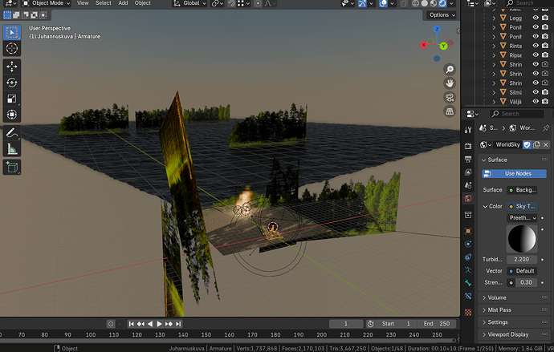
Task: Open the Add menu
Action: coord(123,3)
